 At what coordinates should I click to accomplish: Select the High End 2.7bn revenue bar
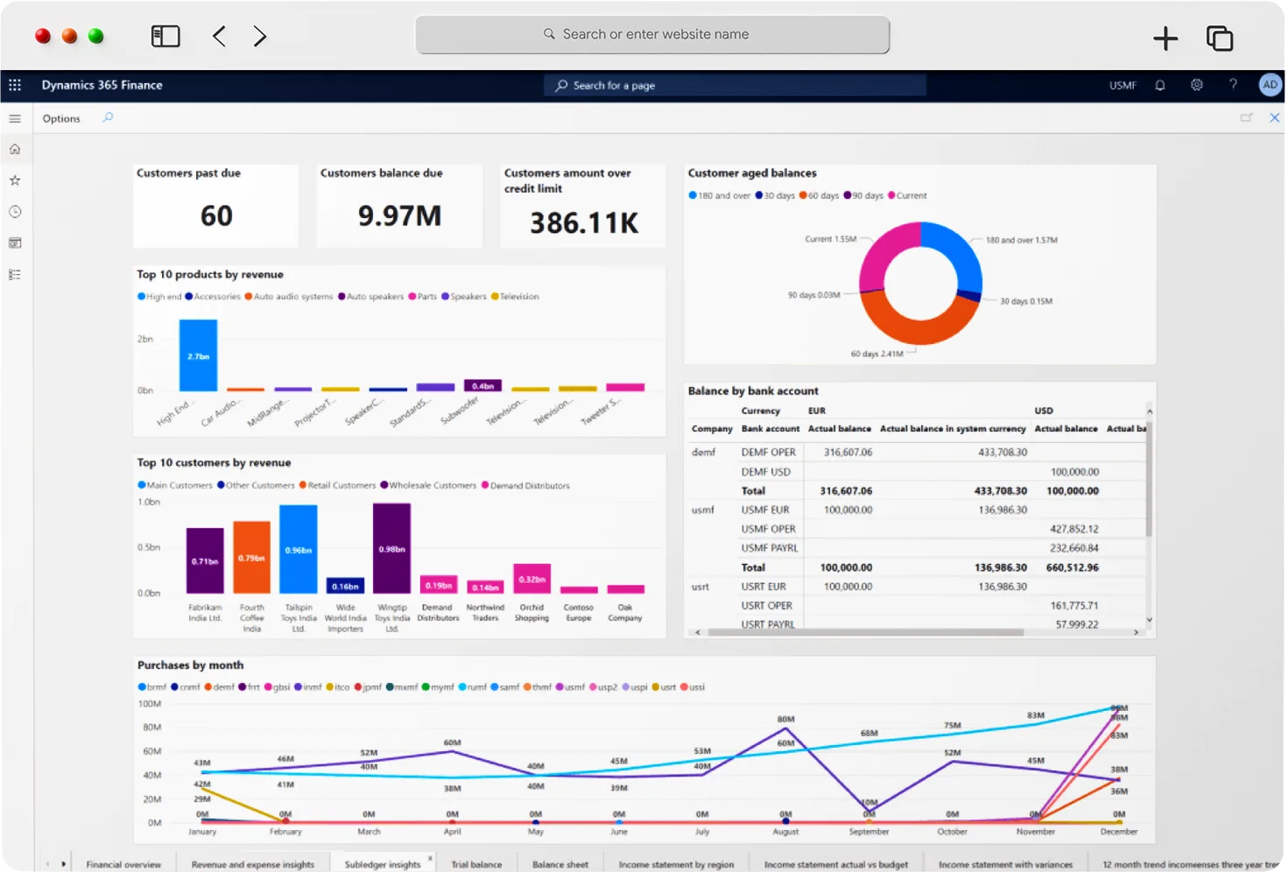[198, 355]
